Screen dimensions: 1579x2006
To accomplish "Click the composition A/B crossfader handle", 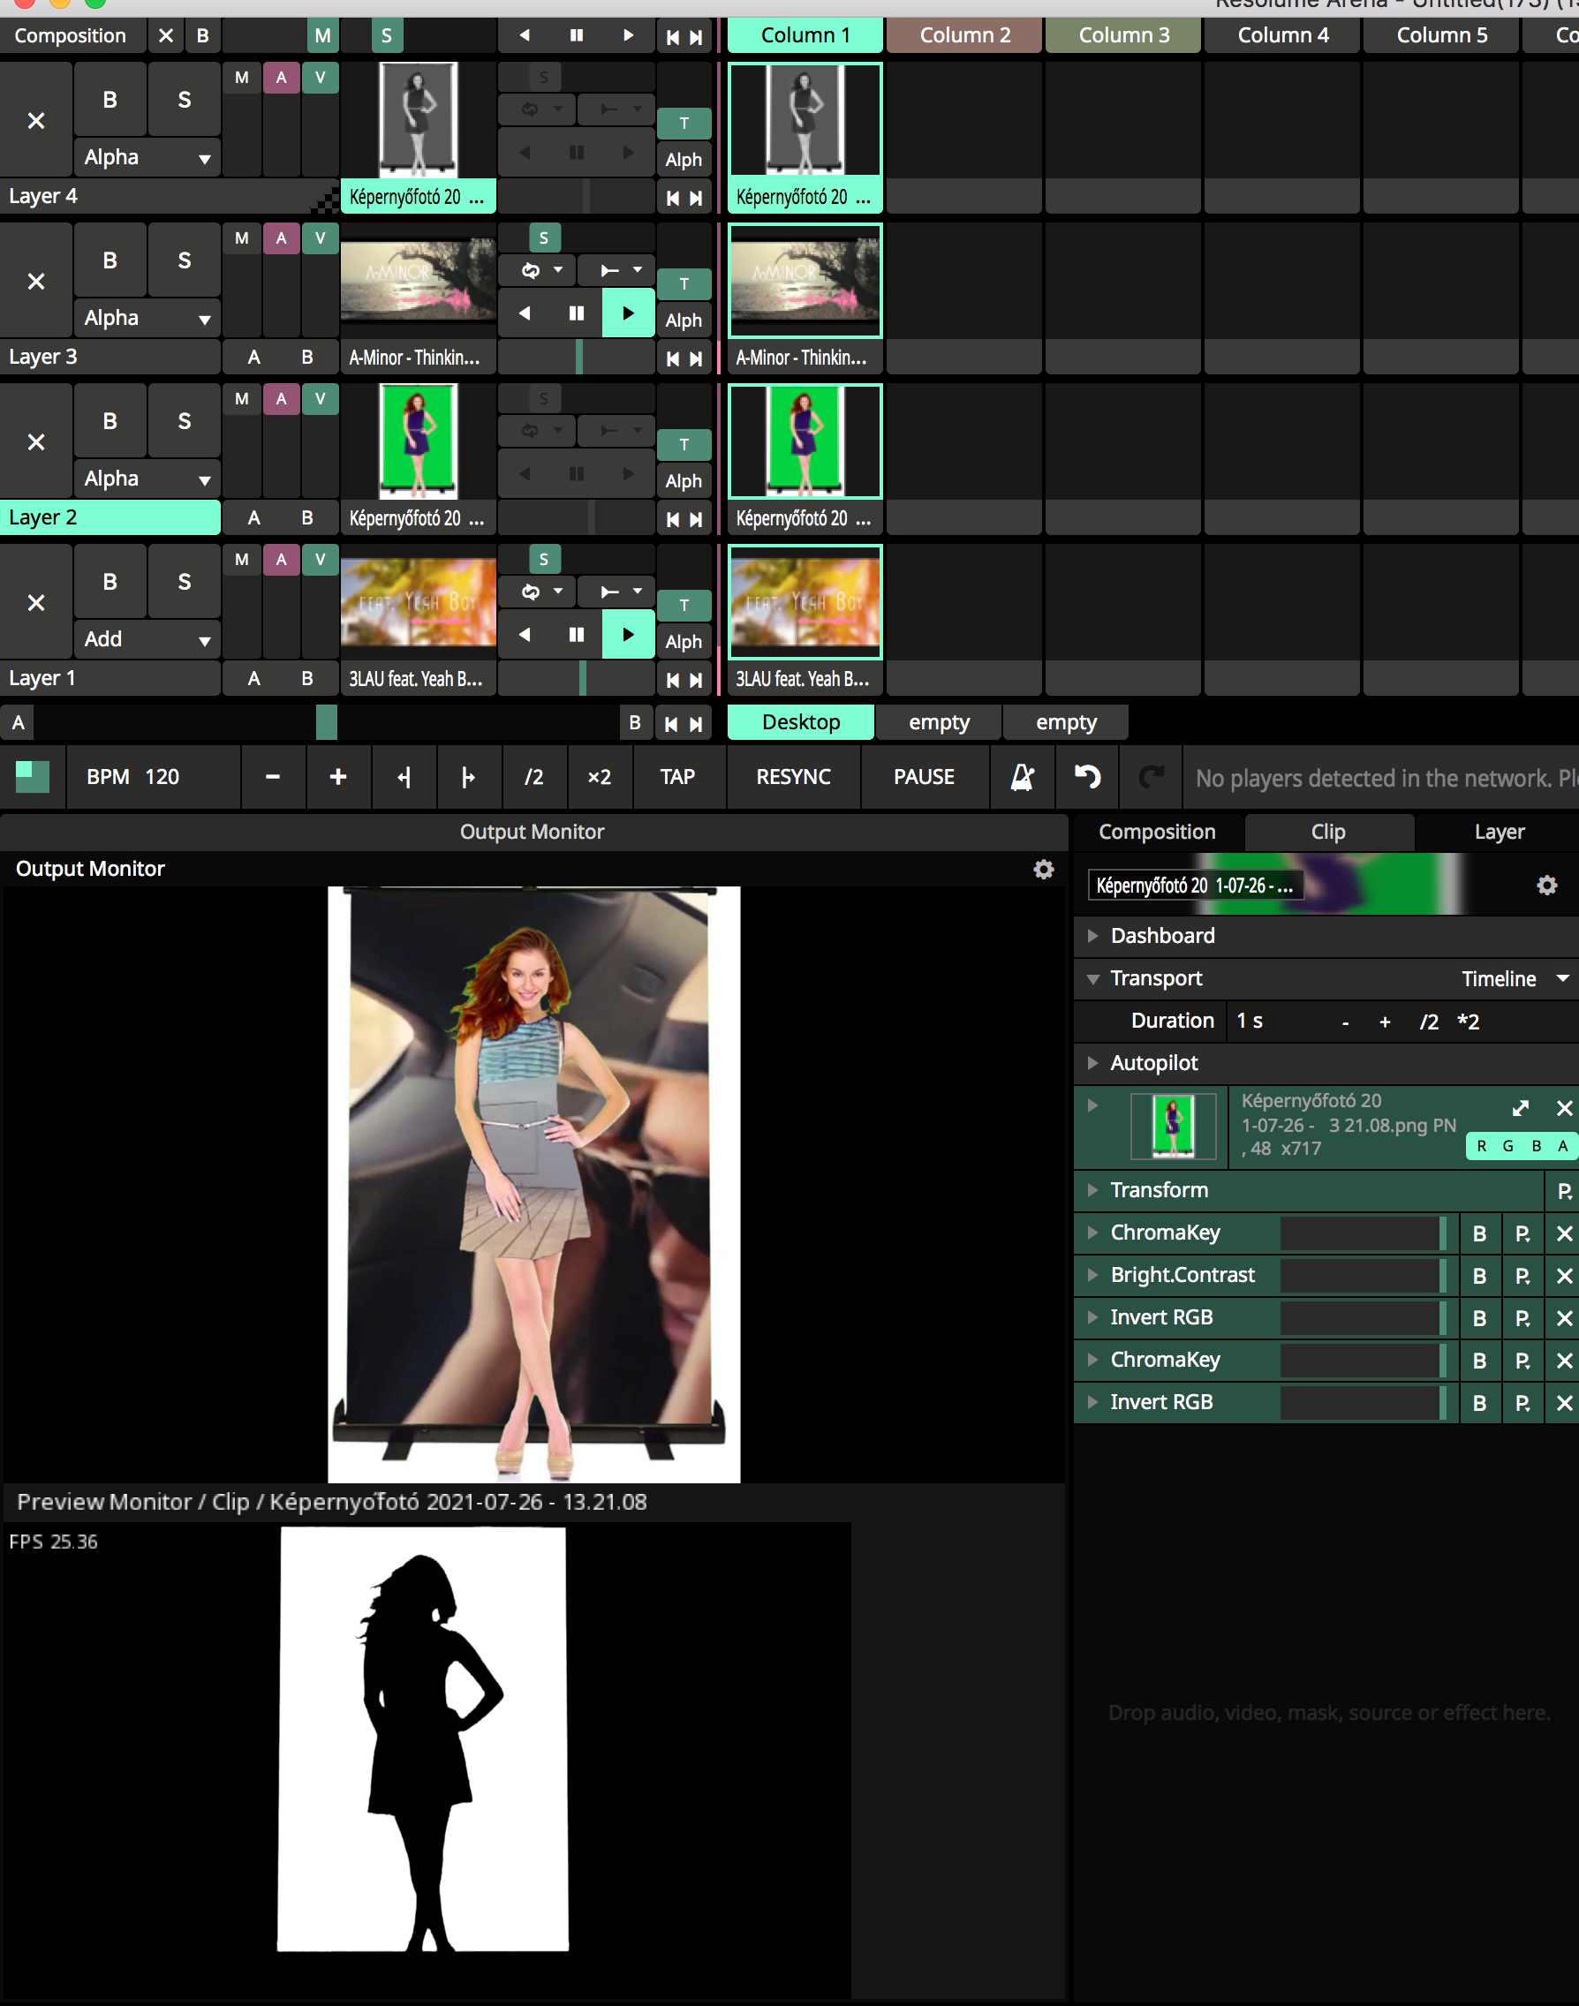I will pyautogui.click(x=327, y=723).
